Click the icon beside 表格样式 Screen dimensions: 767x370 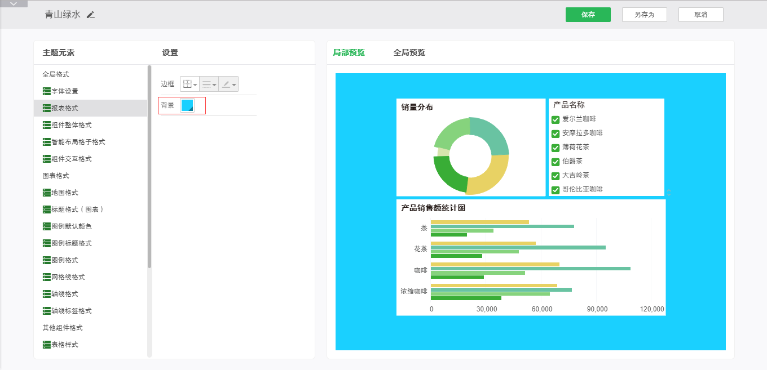click(x=47, y=345)
